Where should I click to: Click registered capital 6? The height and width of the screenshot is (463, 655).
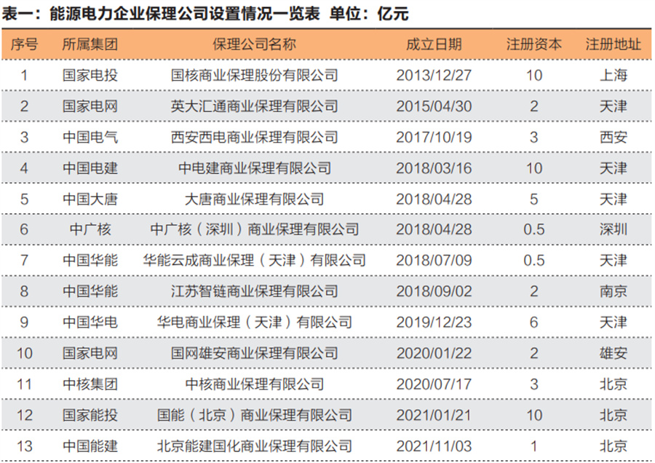[534, 322]
